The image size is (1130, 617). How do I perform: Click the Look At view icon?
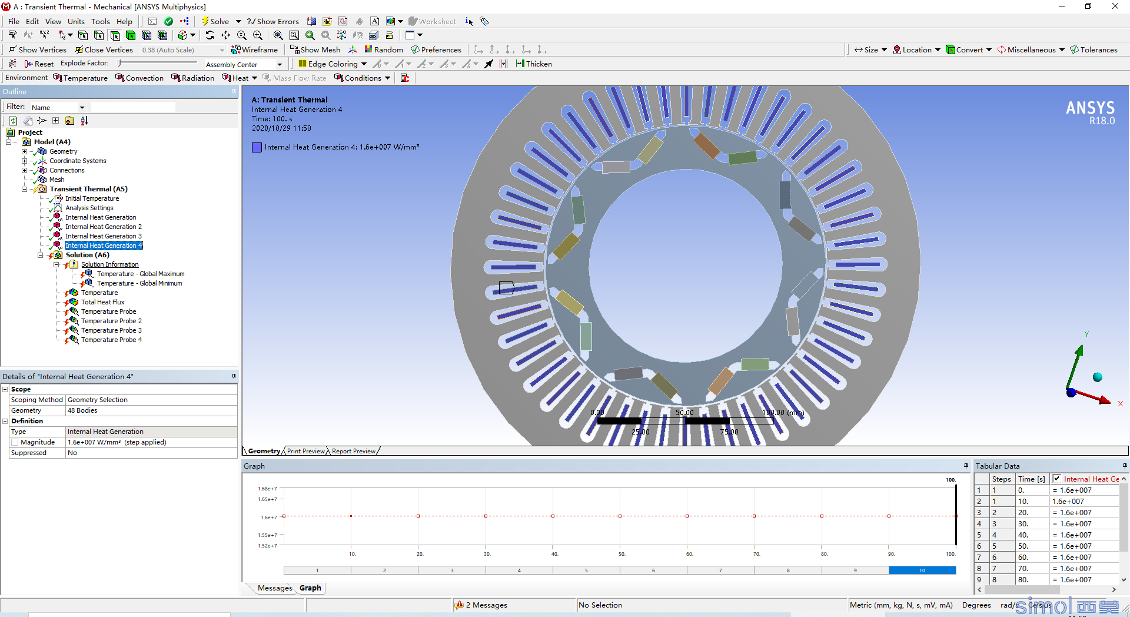[357, 35]
